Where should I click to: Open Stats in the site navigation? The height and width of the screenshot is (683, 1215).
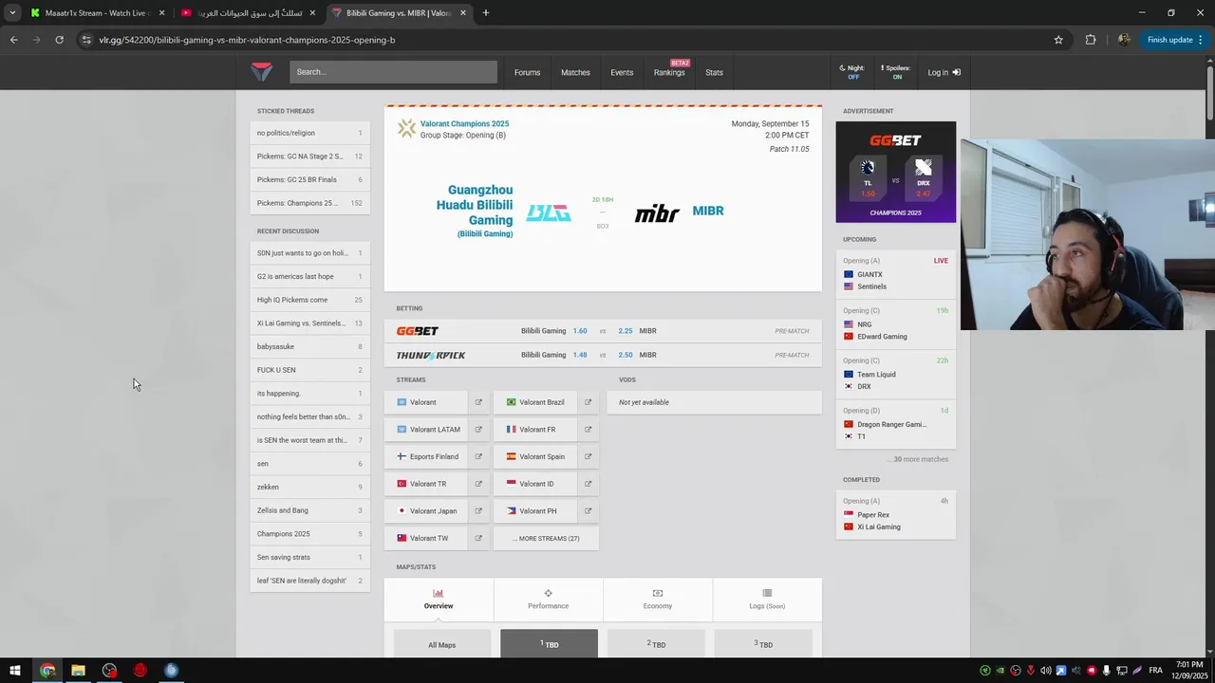pyautogui.click(x=714, y=72)
